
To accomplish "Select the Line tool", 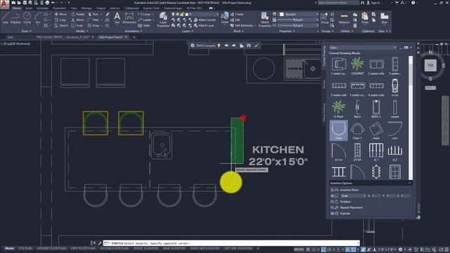I will [x=5, y=18].
